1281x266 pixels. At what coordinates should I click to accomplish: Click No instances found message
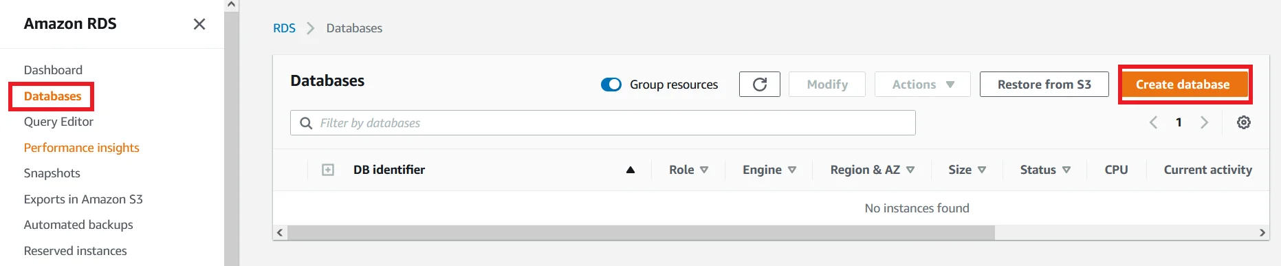(x=917, y=208)
